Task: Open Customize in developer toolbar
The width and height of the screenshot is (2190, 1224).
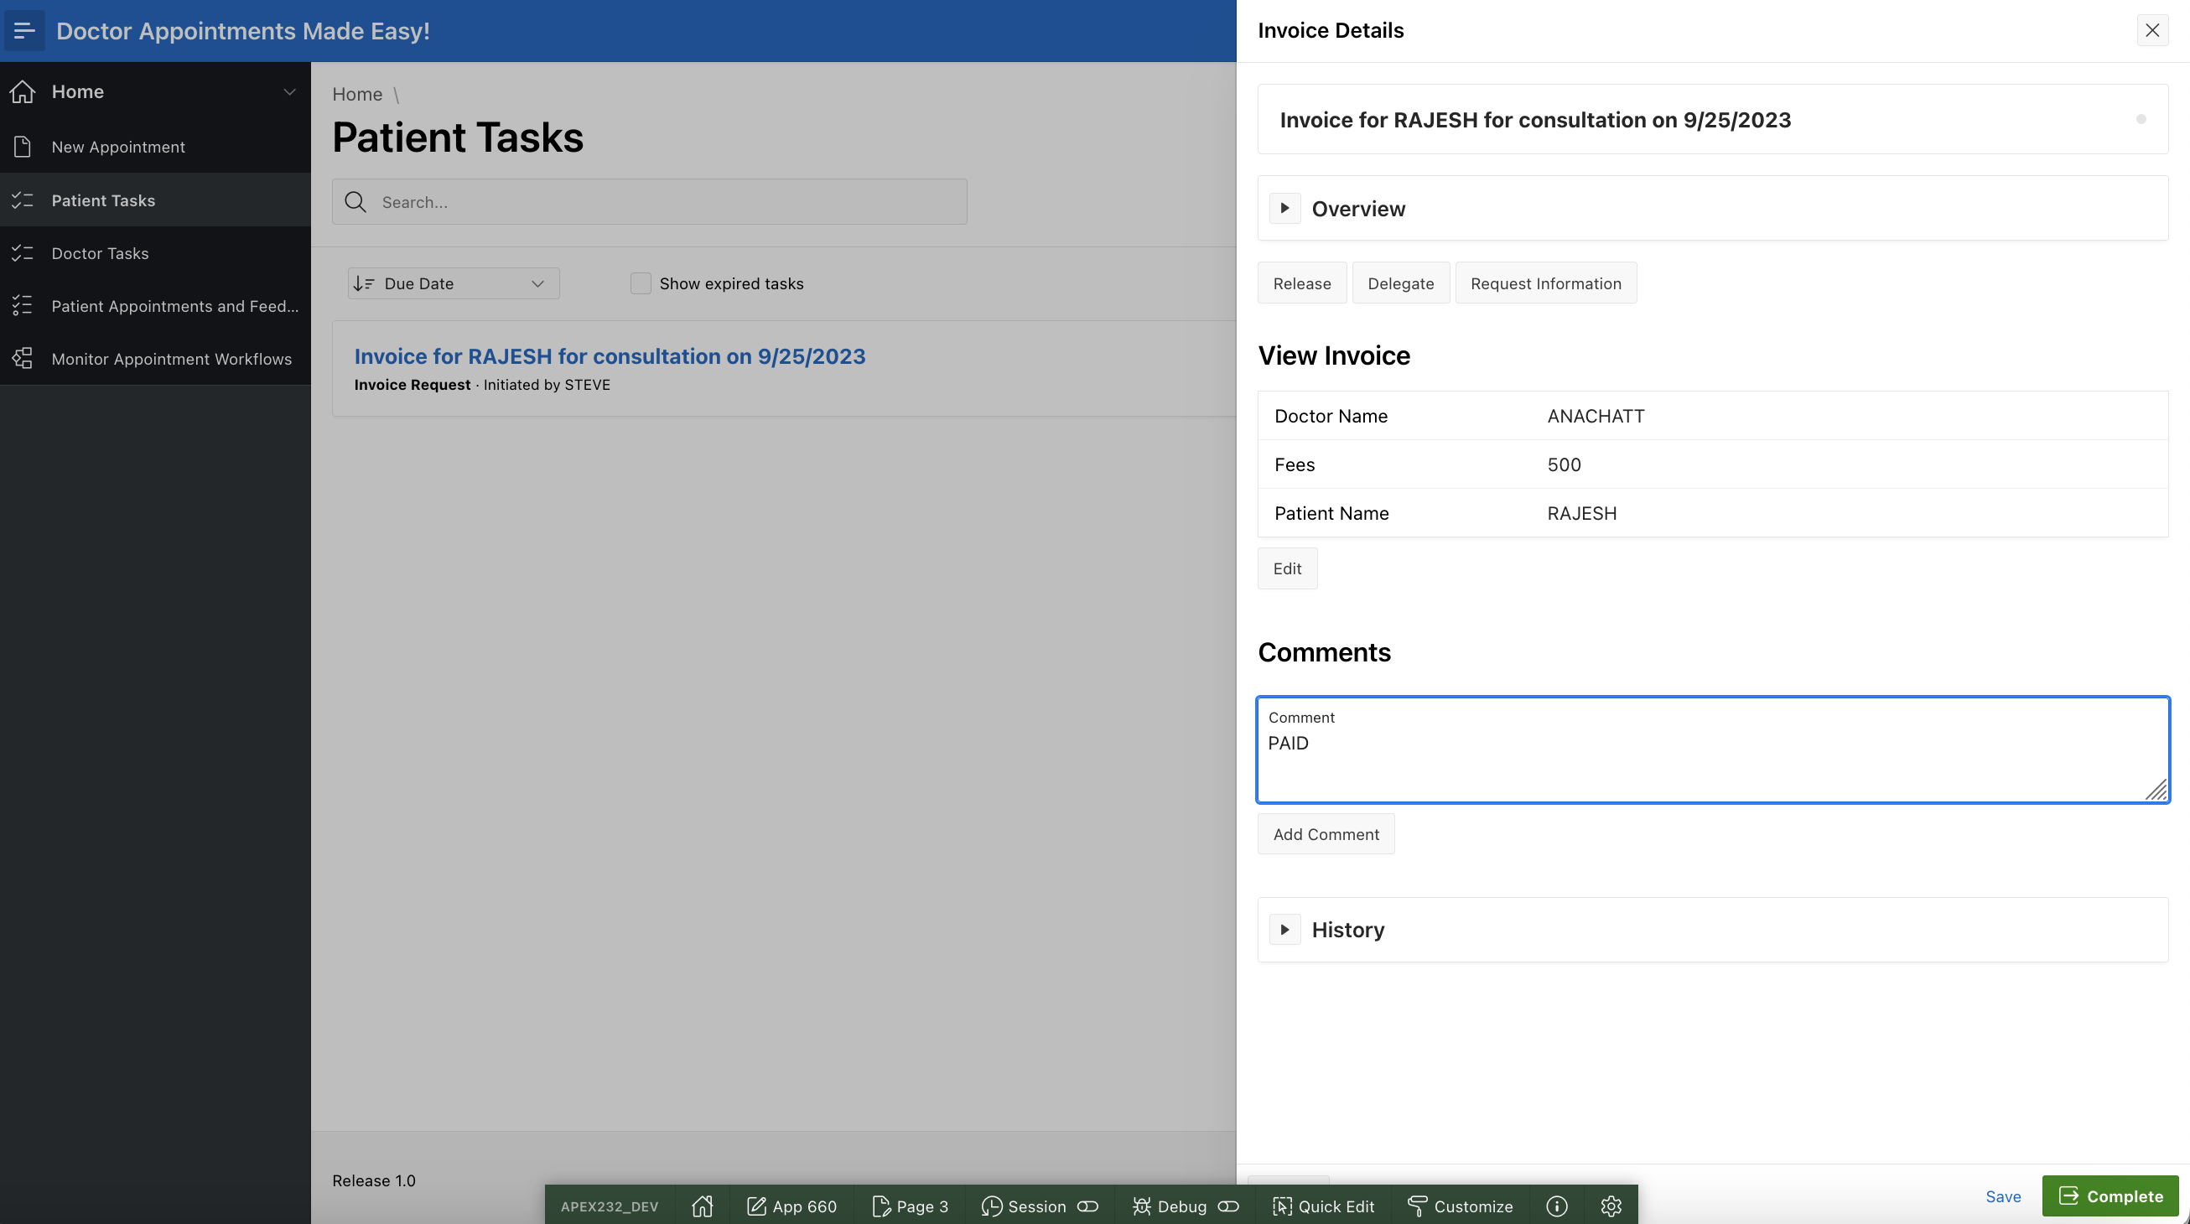Action: pos(1461,1206)
